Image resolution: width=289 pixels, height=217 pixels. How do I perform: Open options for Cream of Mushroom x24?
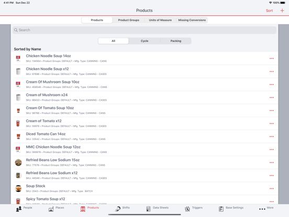pos(272,97)
